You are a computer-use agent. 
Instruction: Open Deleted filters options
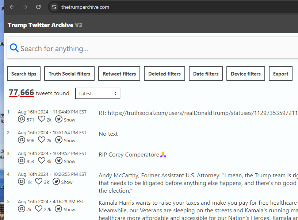coord(164,74)
